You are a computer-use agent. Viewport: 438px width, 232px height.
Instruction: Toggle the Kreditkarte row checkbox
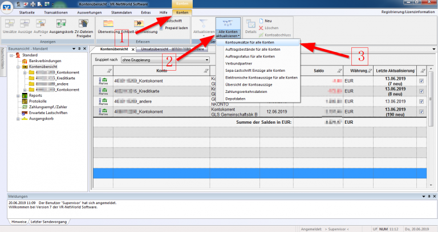click(421, 91)
